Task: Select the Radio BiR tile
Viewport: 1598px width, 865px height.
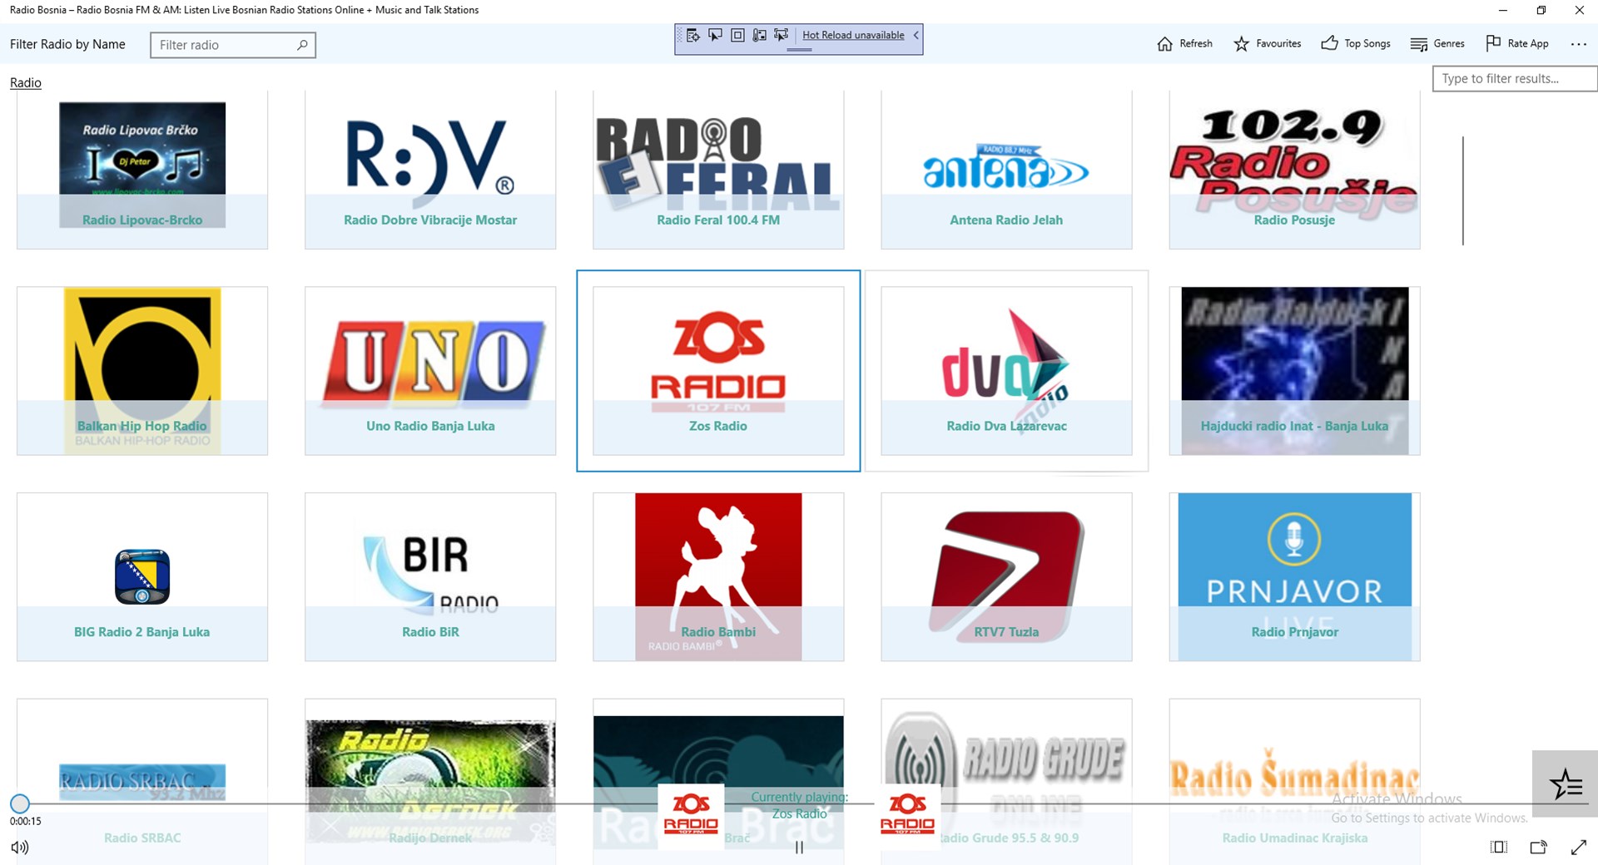Action: coord(430,577)
